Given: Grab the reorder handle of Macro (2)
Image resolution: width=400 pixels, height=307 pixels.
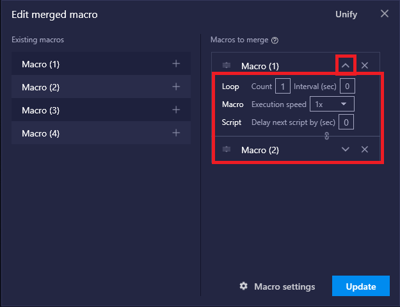Looking at the screenshot, I should pyautogui.click(x=227, y=149).
